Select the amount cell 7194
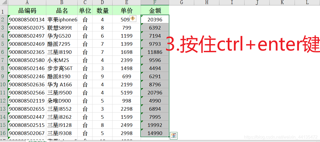This screenshot has width=320, height=142. 155,36
